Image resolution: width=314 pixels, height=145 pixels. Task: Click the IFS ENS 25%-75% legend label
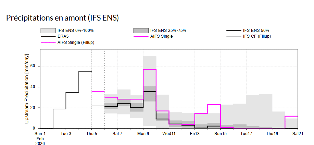[168, 31]
